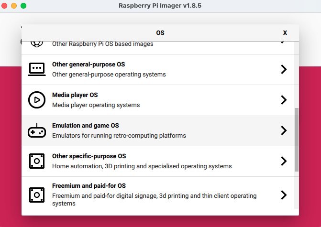This screenshot has height=227, width=321.
Task: Open Freemium and paid-for OS chevron
Action: 284,195
